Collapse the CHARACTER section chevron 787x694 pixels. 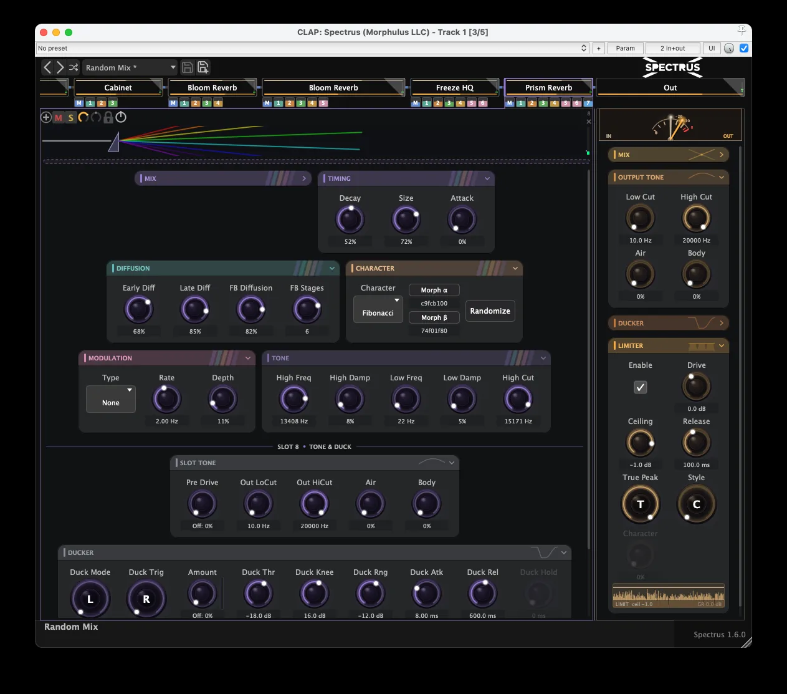click(x=515, y=268)
